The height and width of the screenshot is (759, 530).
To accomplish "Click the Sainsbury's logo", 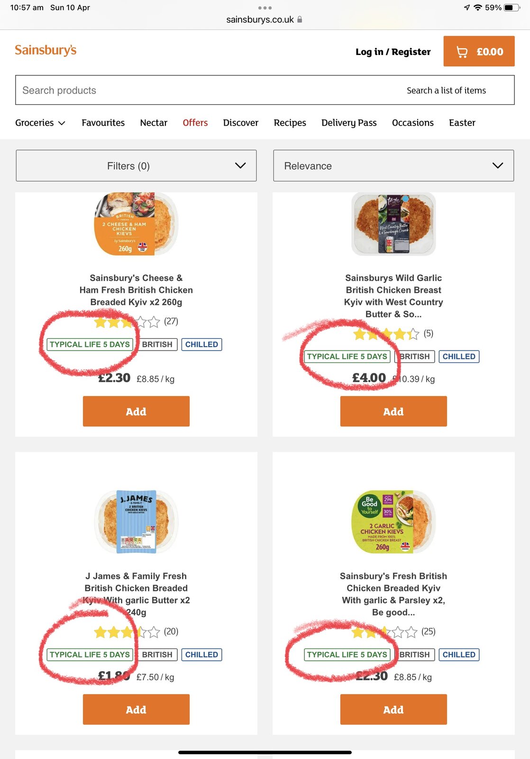I will tap(46, 50).
